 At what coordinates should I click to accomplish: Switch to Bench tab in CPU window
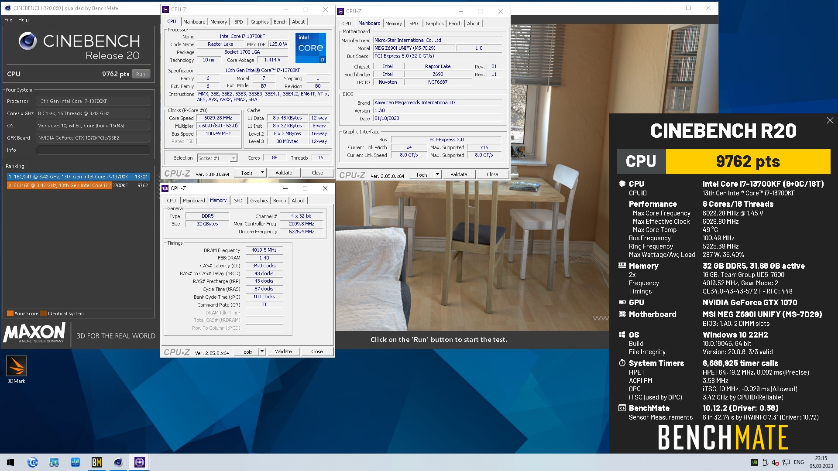point(280,22)
